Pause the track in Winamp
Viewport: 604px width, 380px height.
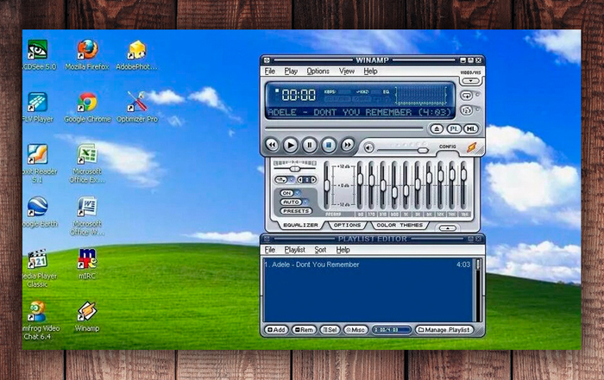click(309, 146)
